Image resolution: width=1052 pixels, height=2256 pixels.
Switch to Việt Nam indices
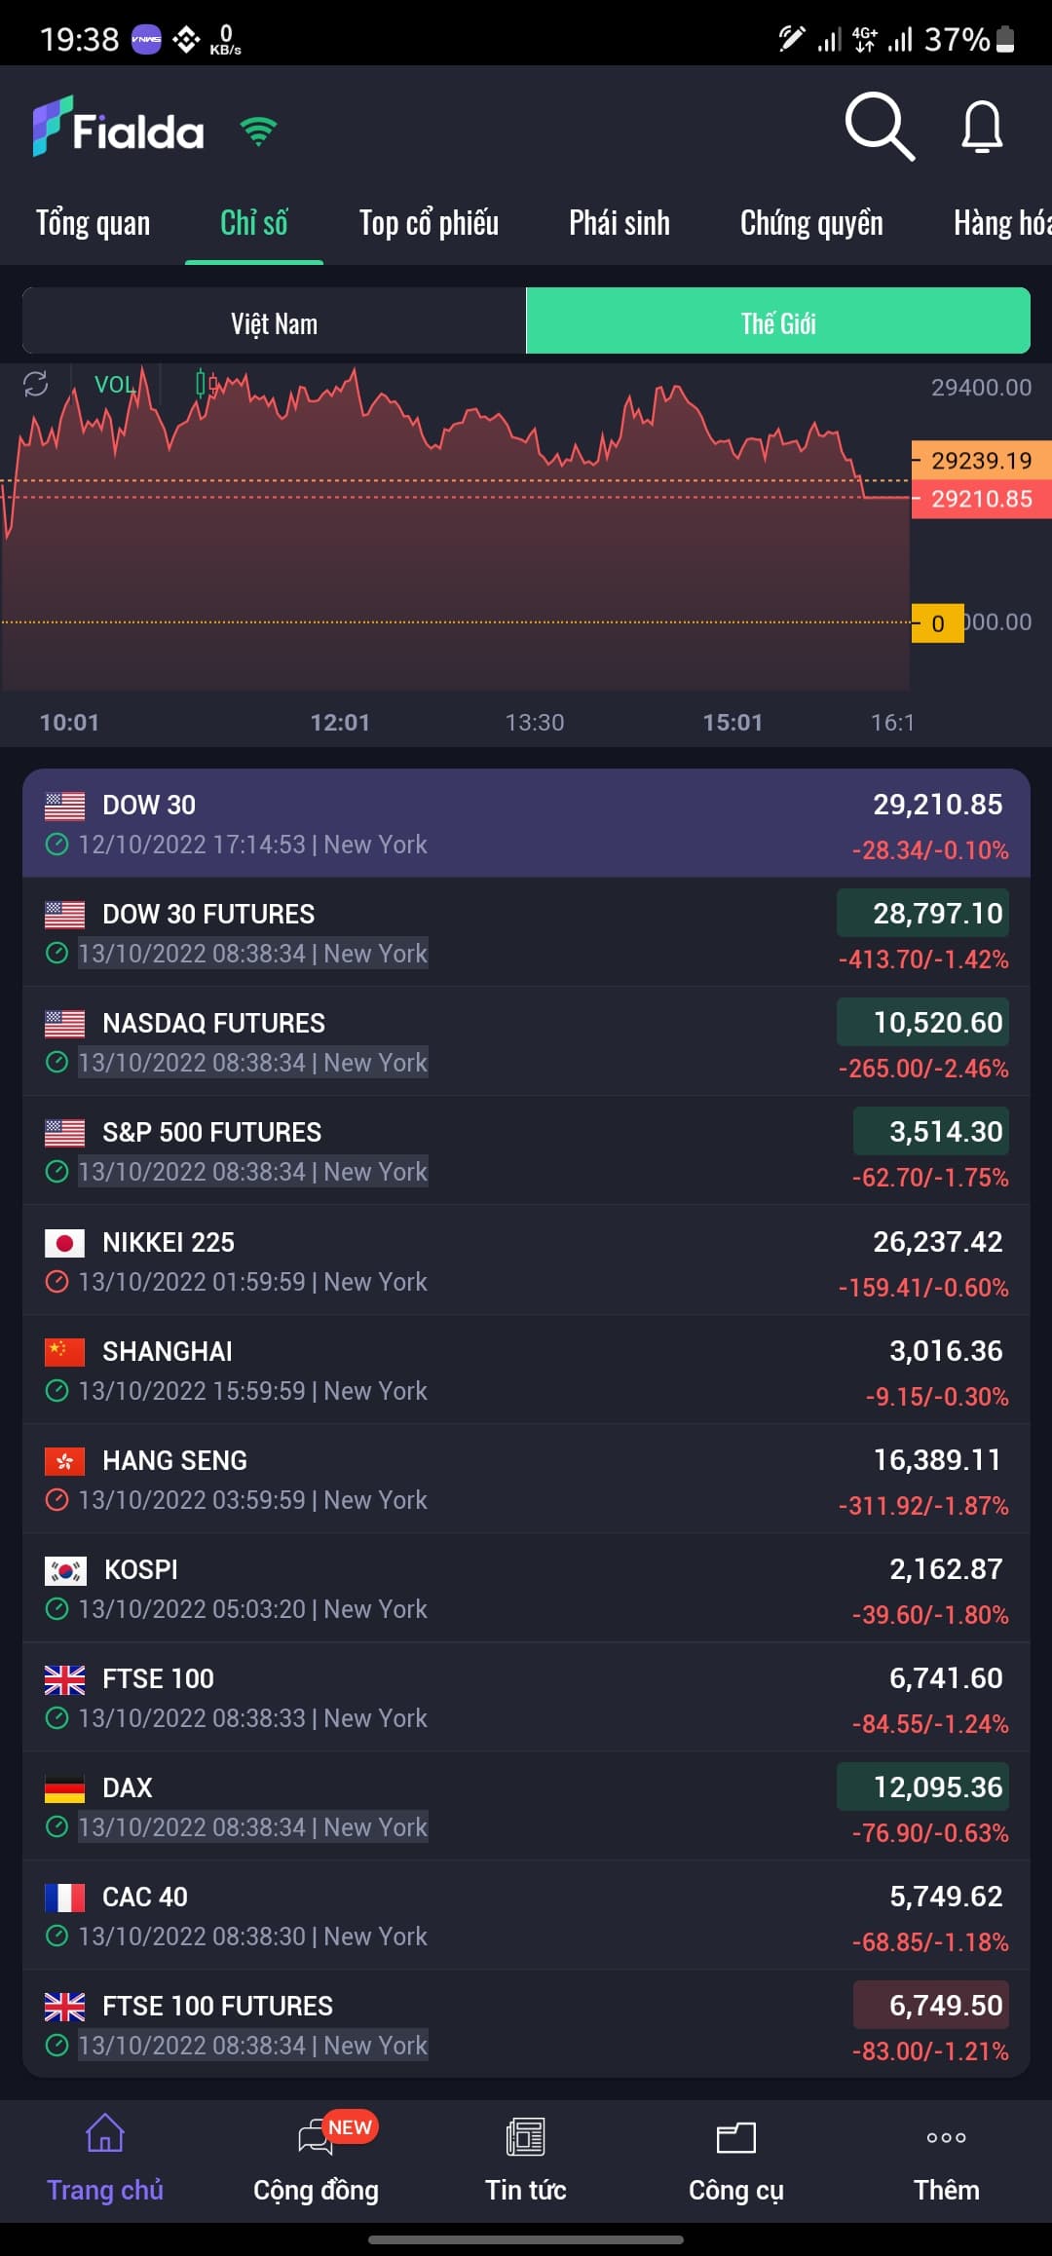(x=275, y=322)
